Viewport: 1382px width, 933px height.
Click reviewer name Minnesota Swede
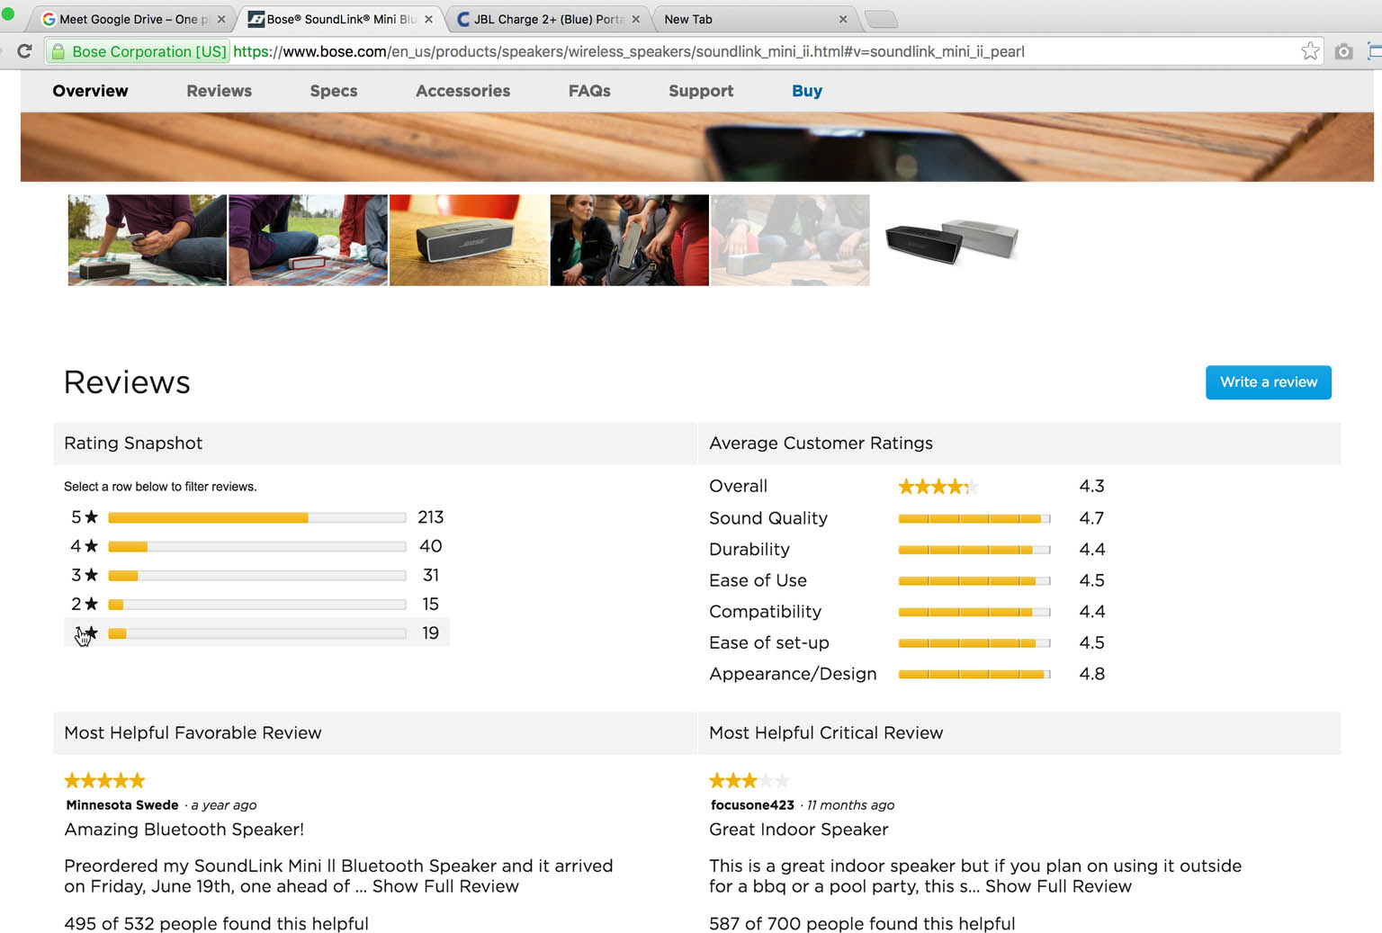pos(122,805)
